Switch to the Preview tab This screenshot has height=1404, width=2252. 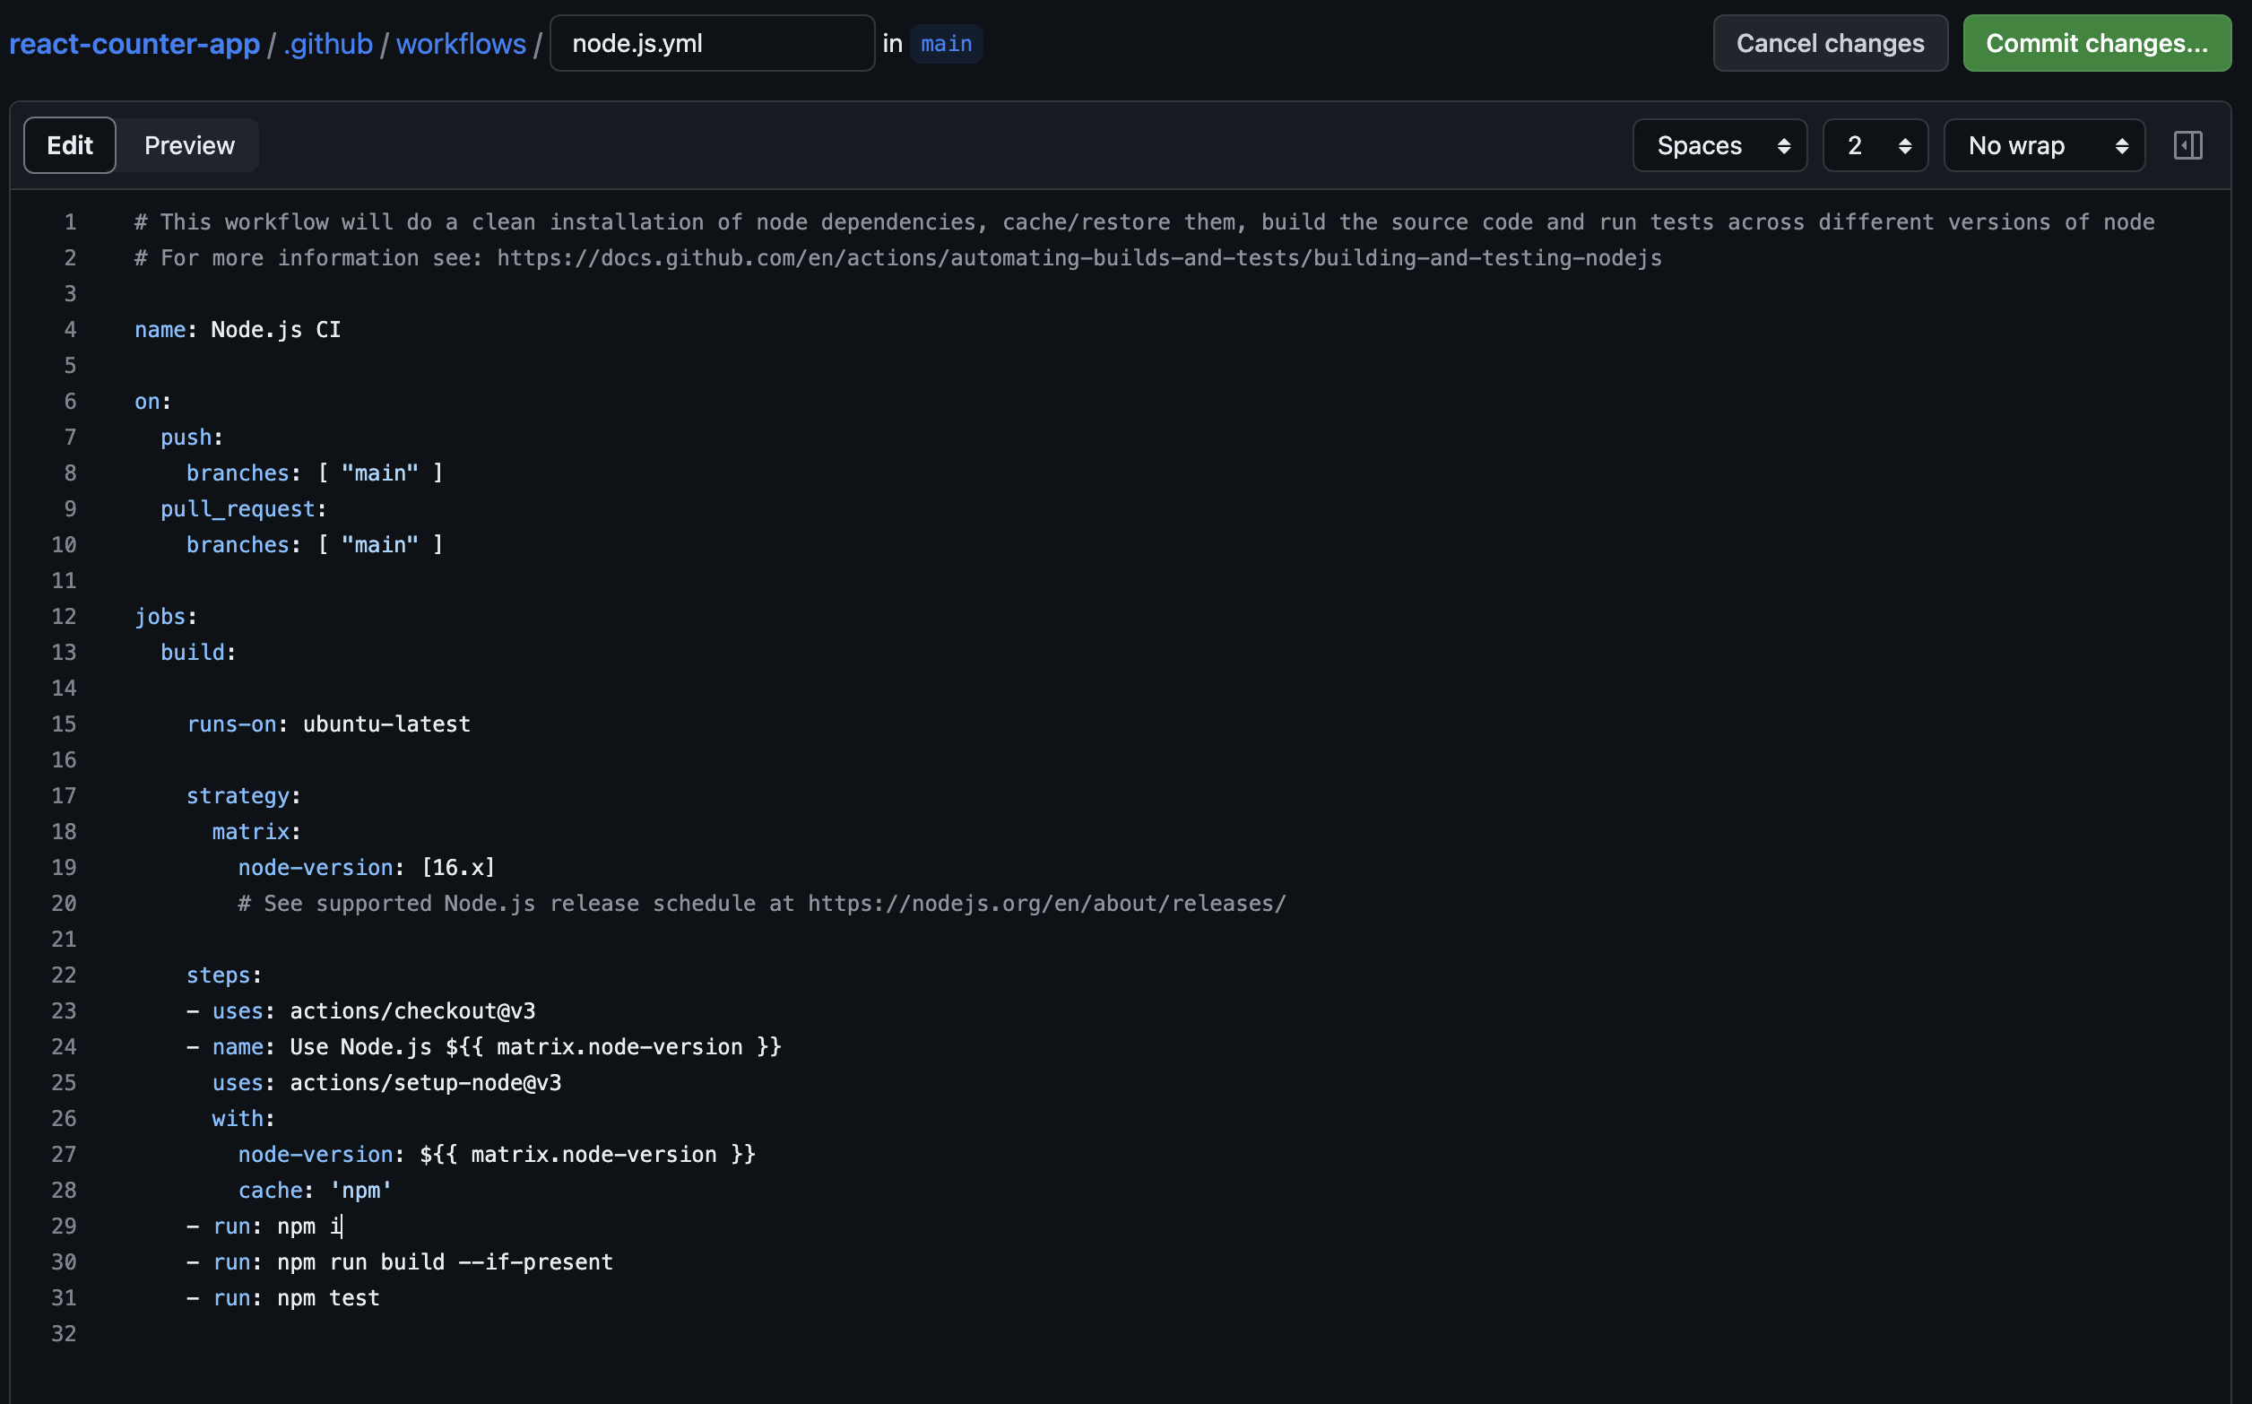(189, 146)
